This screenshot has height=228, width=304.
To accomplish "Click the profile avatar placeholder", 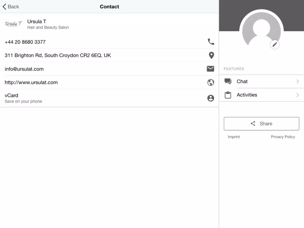I will point(261,29).
